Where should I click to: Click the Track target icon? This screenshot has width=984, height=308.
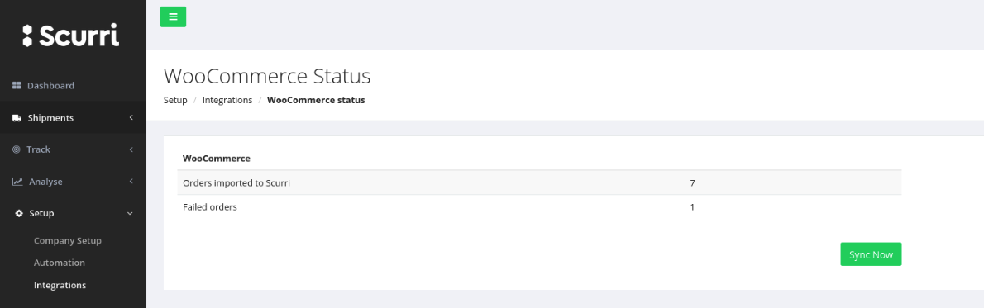tap(17, 149)
